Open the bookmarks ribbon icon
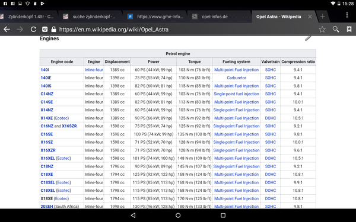The width and height of the screenshot is (356, 222). coord(349,29)
